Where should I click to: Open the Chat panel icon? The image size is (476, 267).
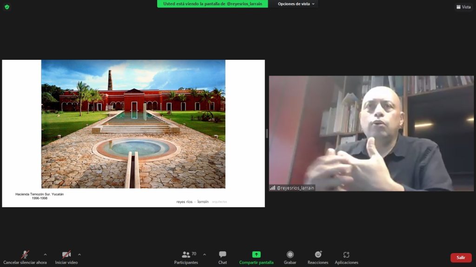click(x=223, y=254)
